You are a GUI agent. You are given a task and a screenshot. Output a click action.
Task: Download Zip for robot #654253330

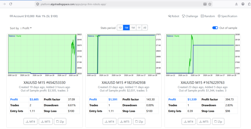(x=60, y=121)
